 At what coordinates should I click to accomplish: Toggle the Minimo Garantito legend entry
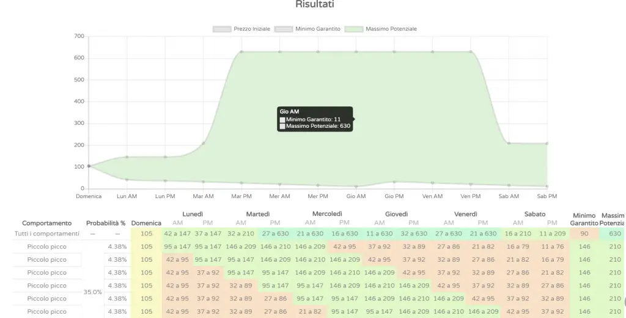click(x=307, y=29)
